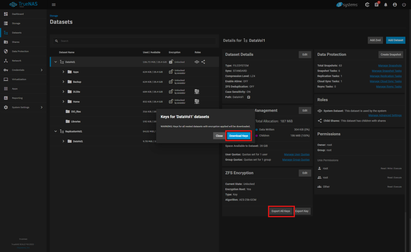Open Manage Snapshots link
Image resolution: width=411 pixels, height=252 pixels.
point(390,65)
